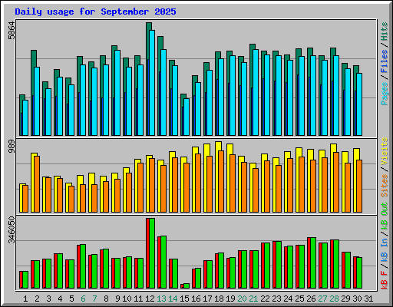The image size is (393, 307).
Task: Click the cyan files bar for day 15
Action: coord(187,117)
